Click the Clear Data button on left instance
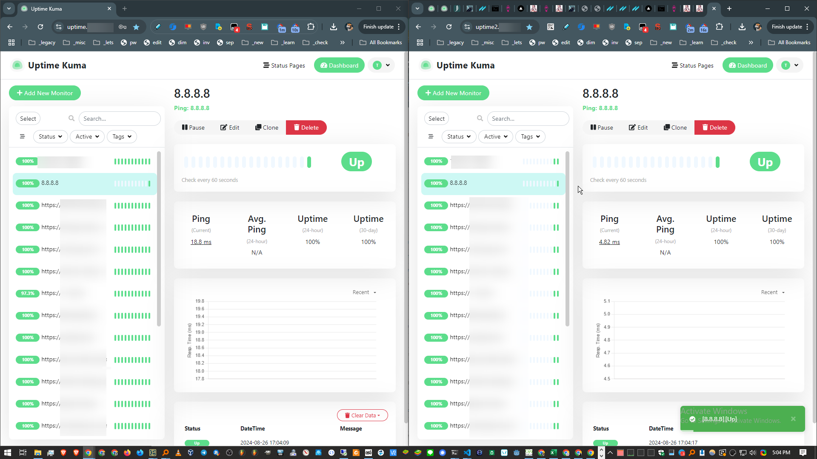The width and height of the screenshot is (817, 459). [362, 415]
